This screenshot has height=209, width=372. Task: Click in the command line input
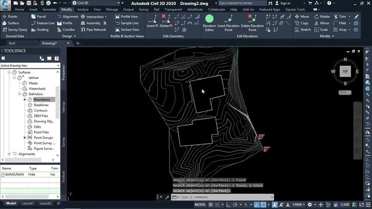[226, 197]
